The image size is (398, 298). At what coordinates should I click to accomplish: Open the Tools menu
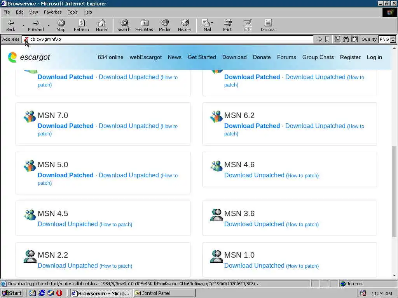(72, 12)
